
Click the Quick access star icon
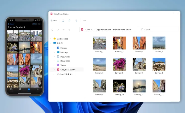[x=55, y=38]
